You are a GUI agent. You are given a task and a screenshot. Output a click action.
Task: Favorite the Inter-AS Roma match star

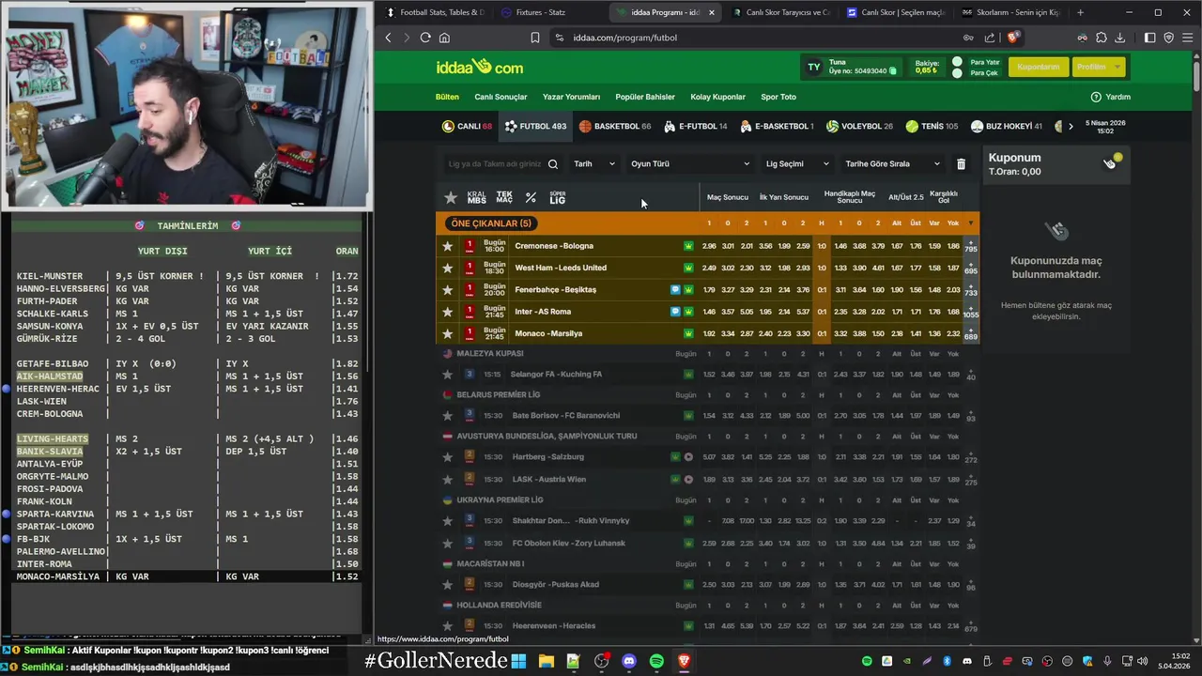click(x=448, y=312)
